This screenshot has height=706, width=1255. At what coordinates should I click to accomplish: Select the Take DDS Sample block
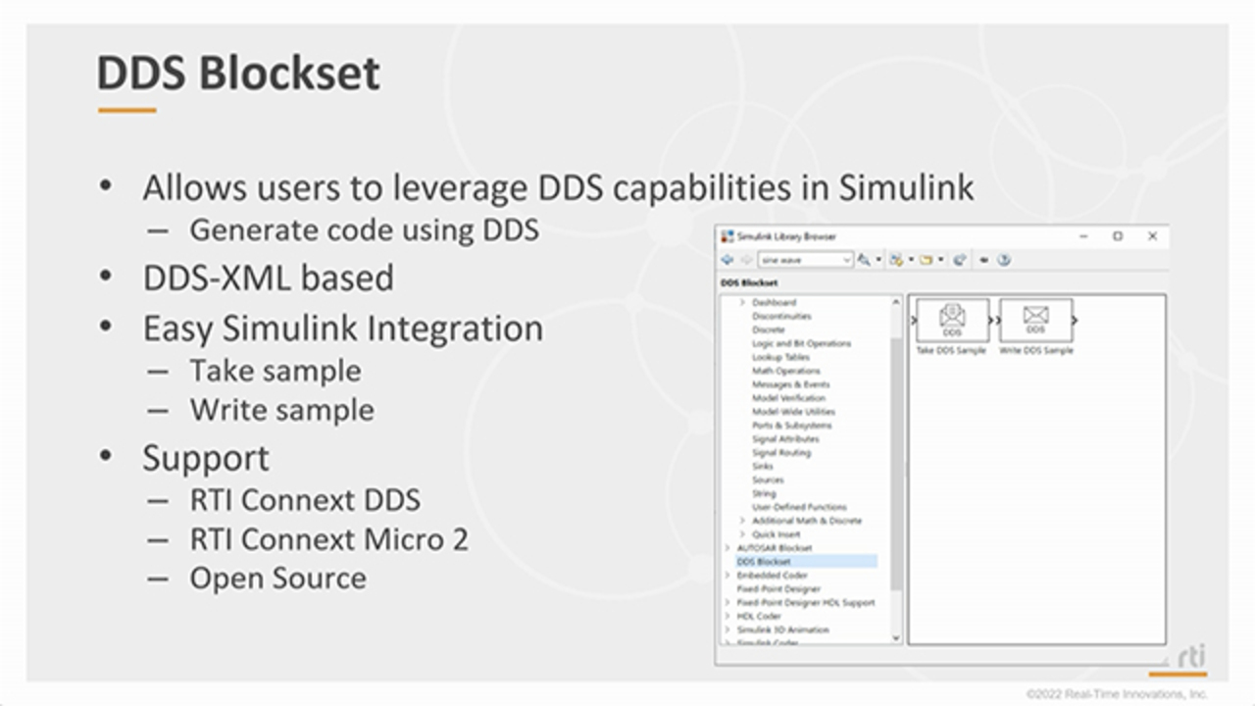click(951, 321)
